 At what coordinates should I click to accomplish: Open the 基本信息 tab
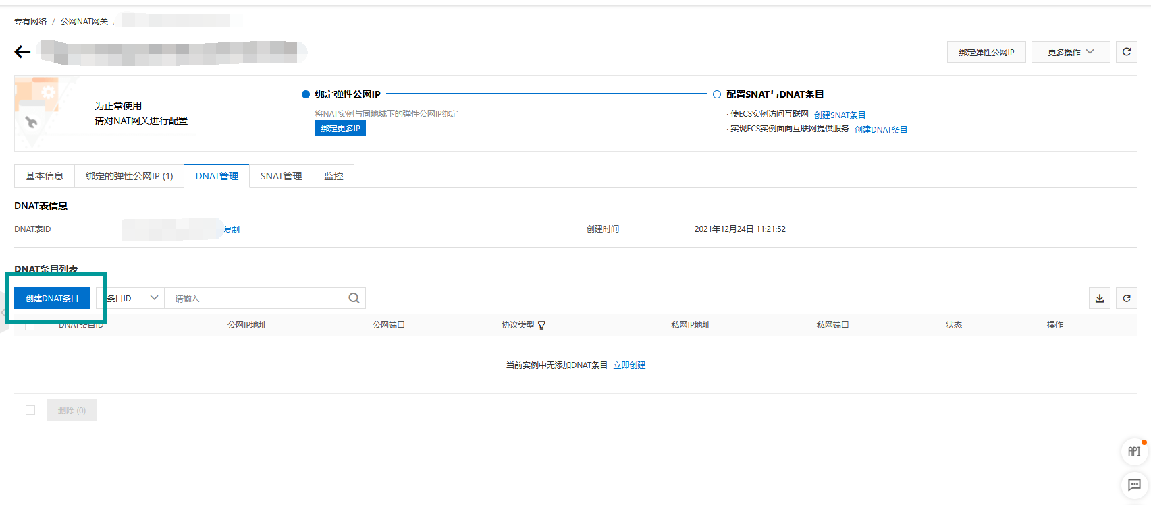click(45, 176)
